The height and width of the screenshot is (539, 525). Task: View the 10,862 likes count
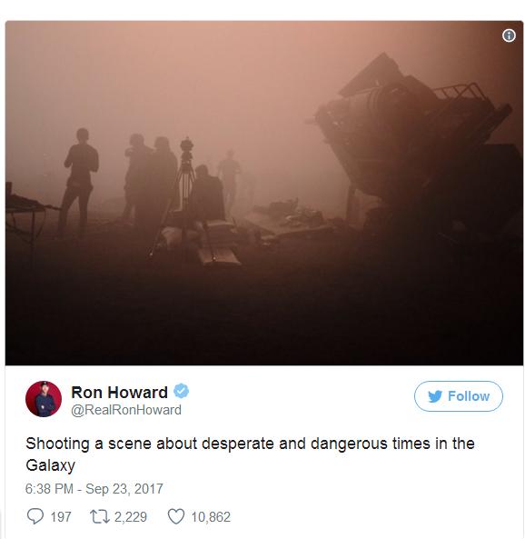[x=211, y=516]
